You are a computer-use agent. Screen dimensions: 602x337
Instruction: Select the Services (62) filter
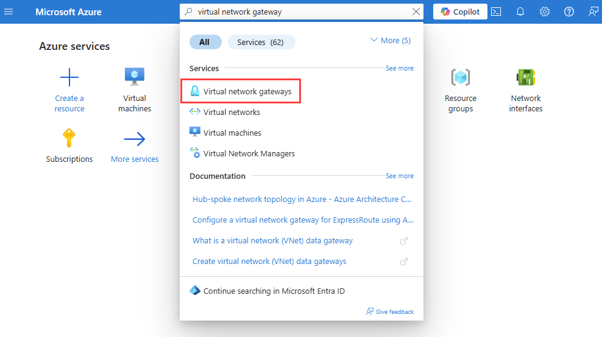(261, 42)
